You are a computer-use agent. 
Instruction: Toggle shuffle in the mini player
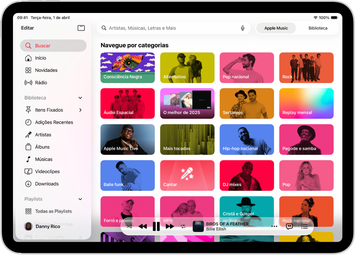(129, 227)
